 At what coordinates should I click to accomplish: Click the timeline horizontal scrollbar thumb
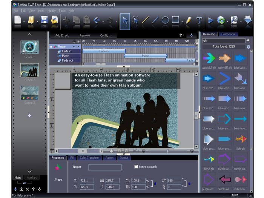[101, 64]
